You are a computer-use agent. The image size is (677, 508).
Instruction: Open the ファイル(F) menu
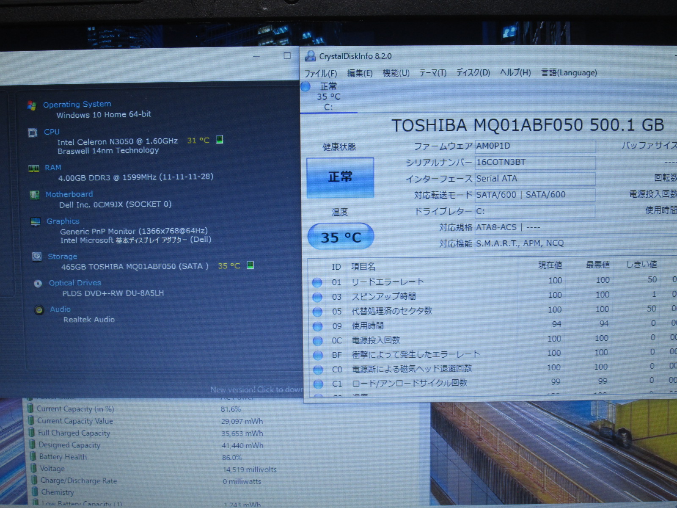point(321,73)
